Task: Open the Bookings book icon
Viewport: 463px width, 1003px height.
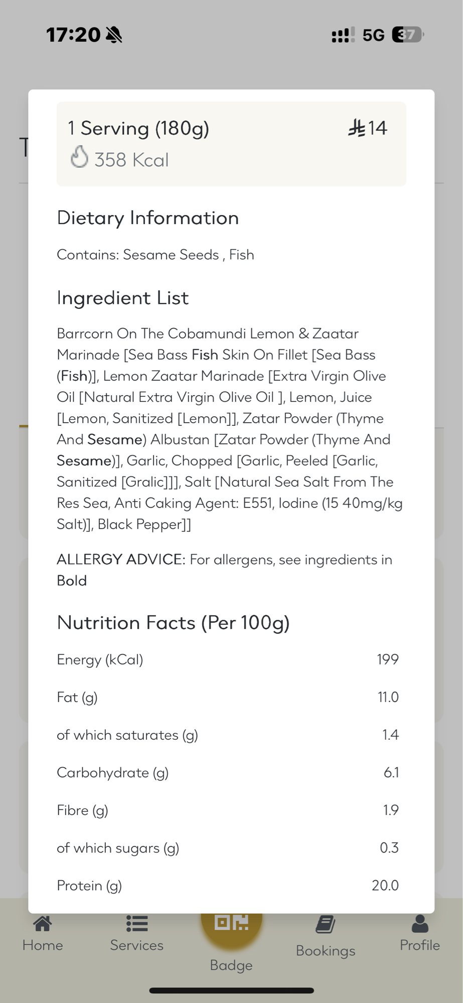Action: point(326,924)
